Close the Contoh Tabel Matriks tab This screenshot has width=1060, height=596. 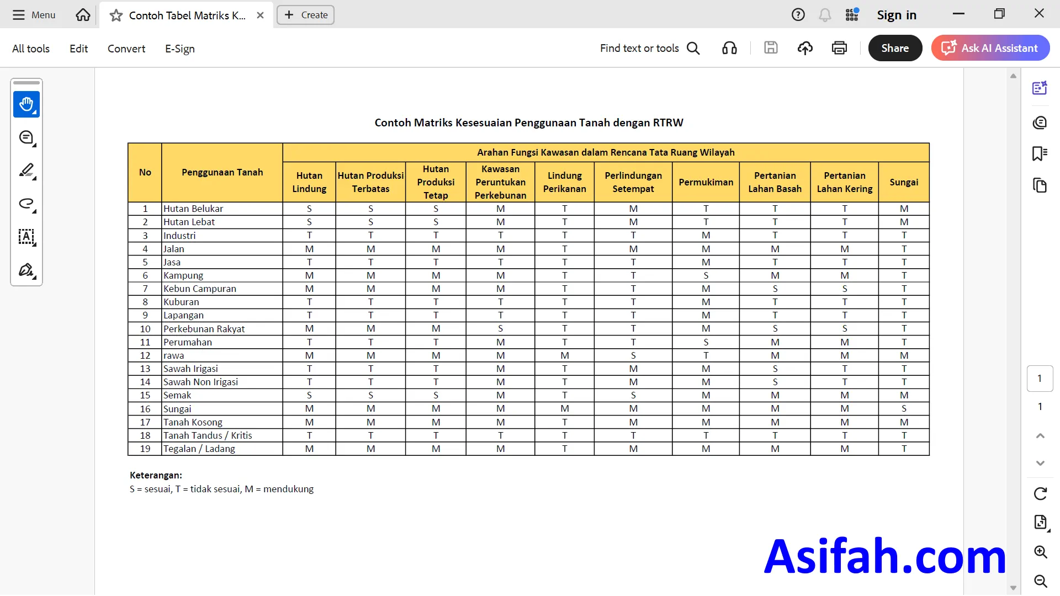260,15
